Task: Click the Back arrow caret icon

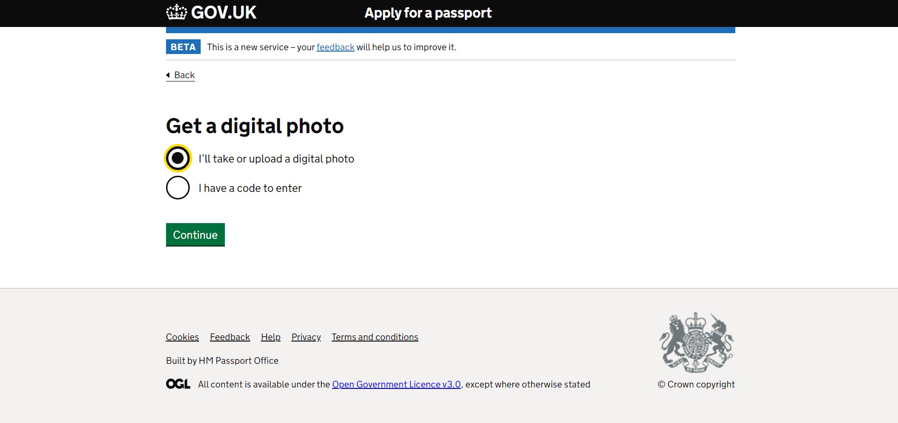Action: (x=168, y=75)
